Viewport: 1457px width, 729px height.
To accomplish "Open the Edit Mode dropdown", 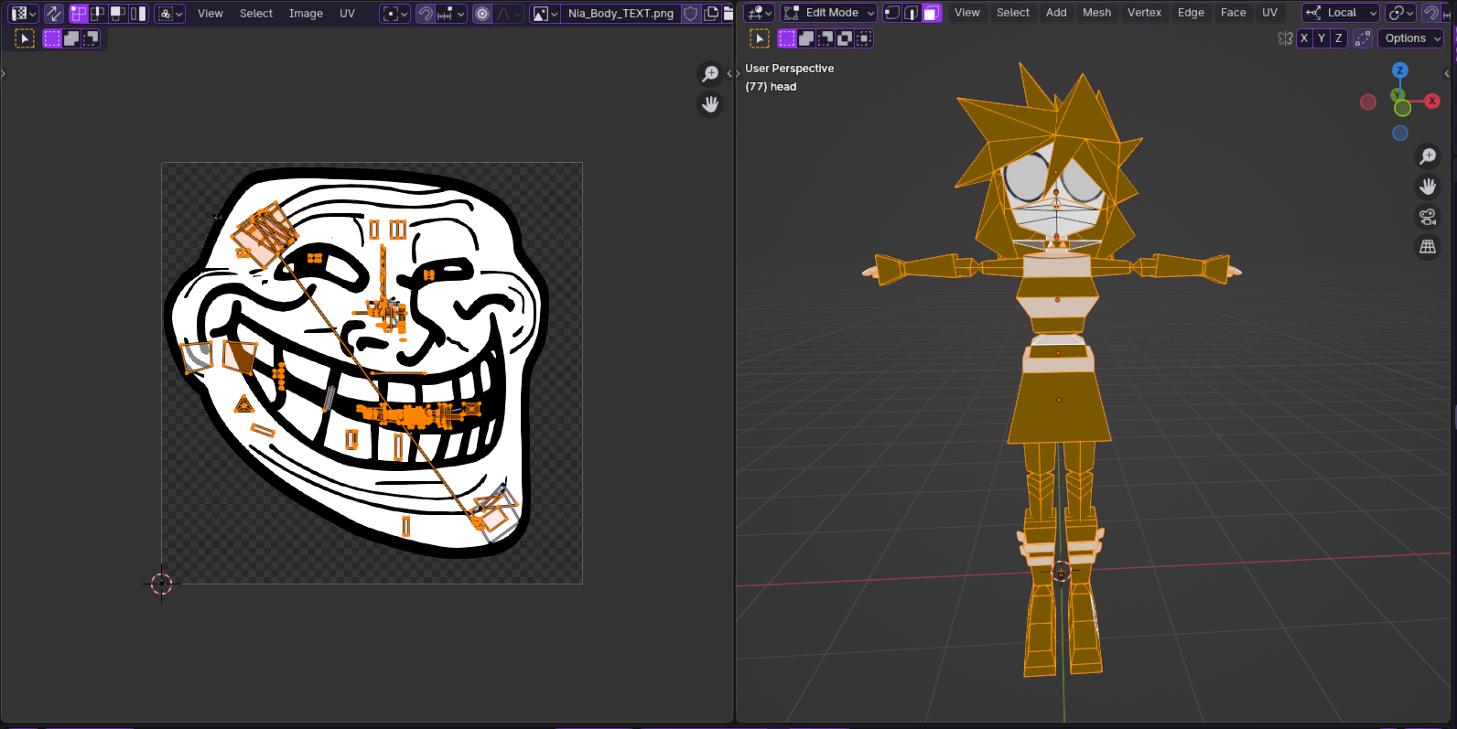I will click(x=829, y=13).
